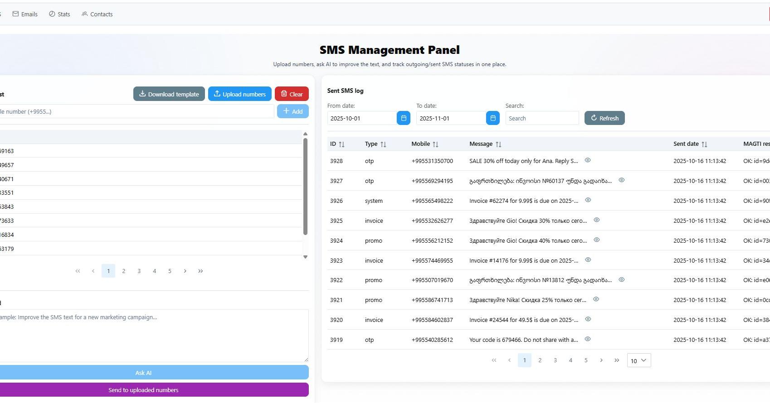
Task: Reveal full message for SMS 3919
Action: (588, 339)
